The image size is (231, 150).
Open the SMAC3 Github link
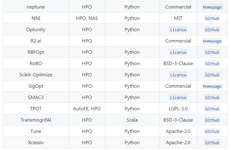212,97
